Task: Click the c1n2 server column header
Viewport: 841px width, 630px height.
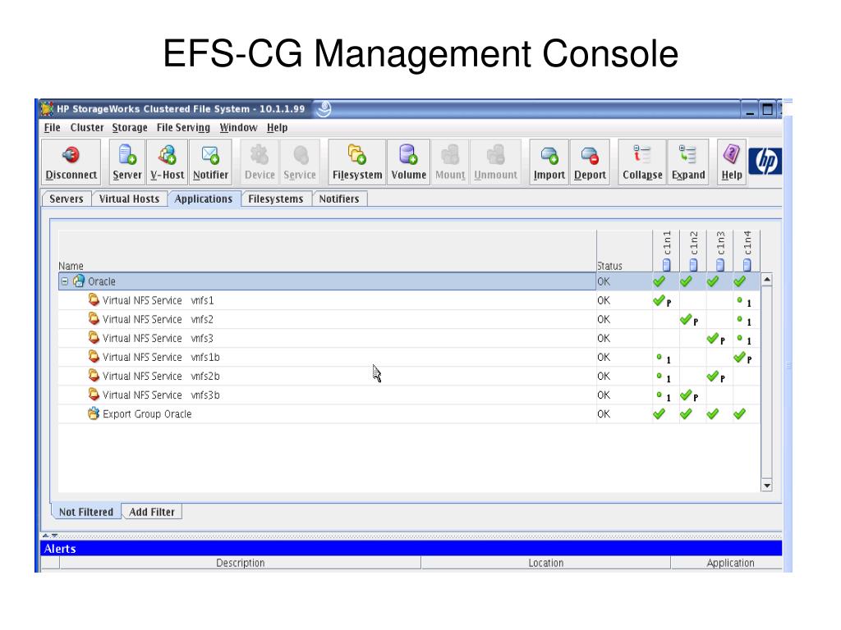Action: point(693,251)
